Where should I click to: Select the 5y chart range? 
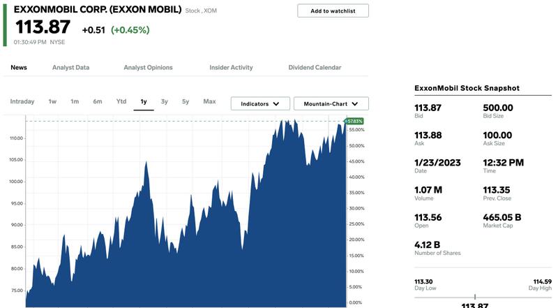coord(186,101)
